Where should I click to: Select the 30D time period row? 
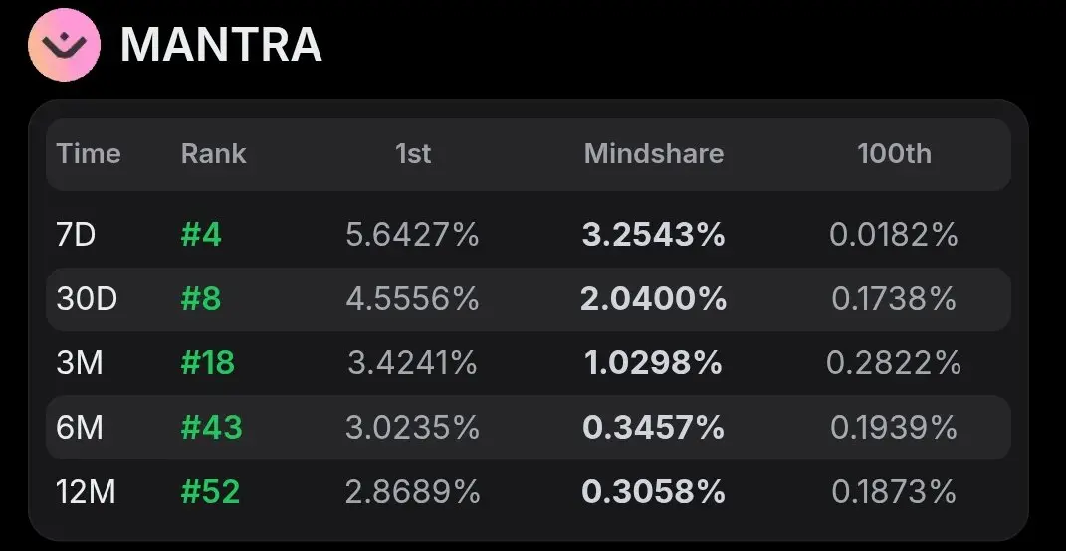pos(529,299)
